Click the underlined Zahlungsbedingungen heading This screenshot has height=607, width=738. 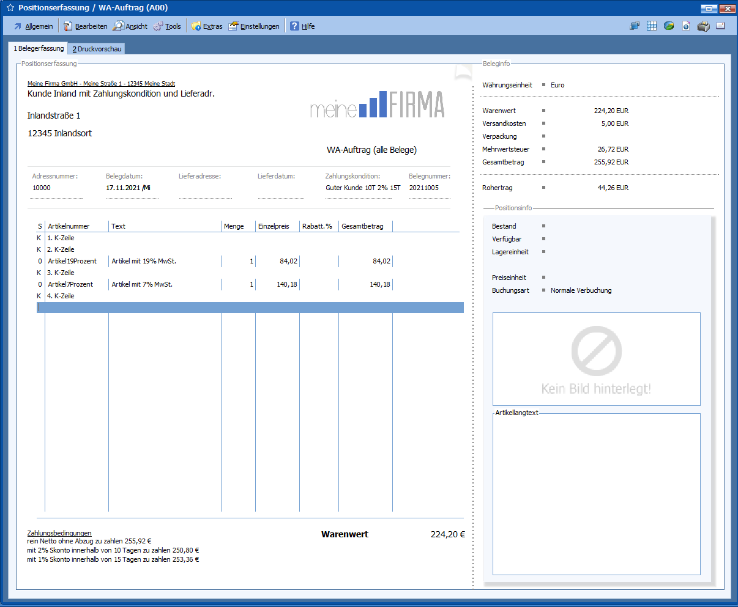click(59, 533)
